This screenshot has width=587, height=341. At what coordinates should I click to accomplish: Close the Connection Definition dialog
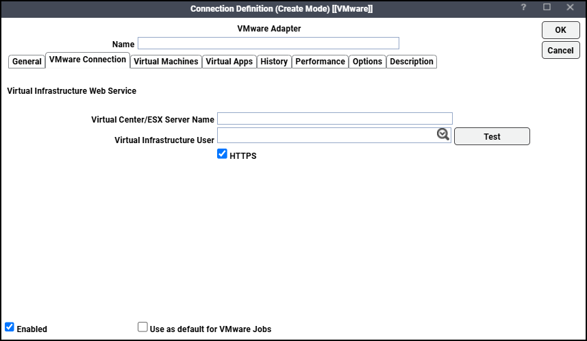(x=570, y=8)
